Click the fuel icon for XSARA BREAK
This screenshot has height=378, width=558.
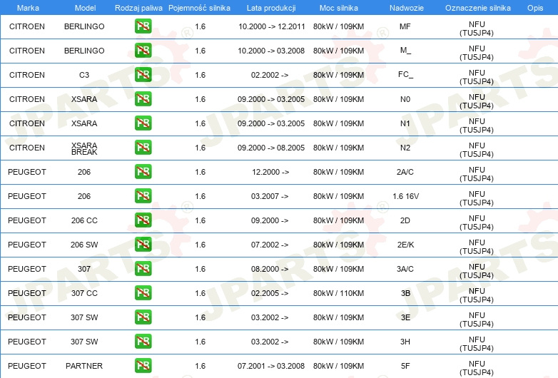pyautogui.click(x=143, y=147)
